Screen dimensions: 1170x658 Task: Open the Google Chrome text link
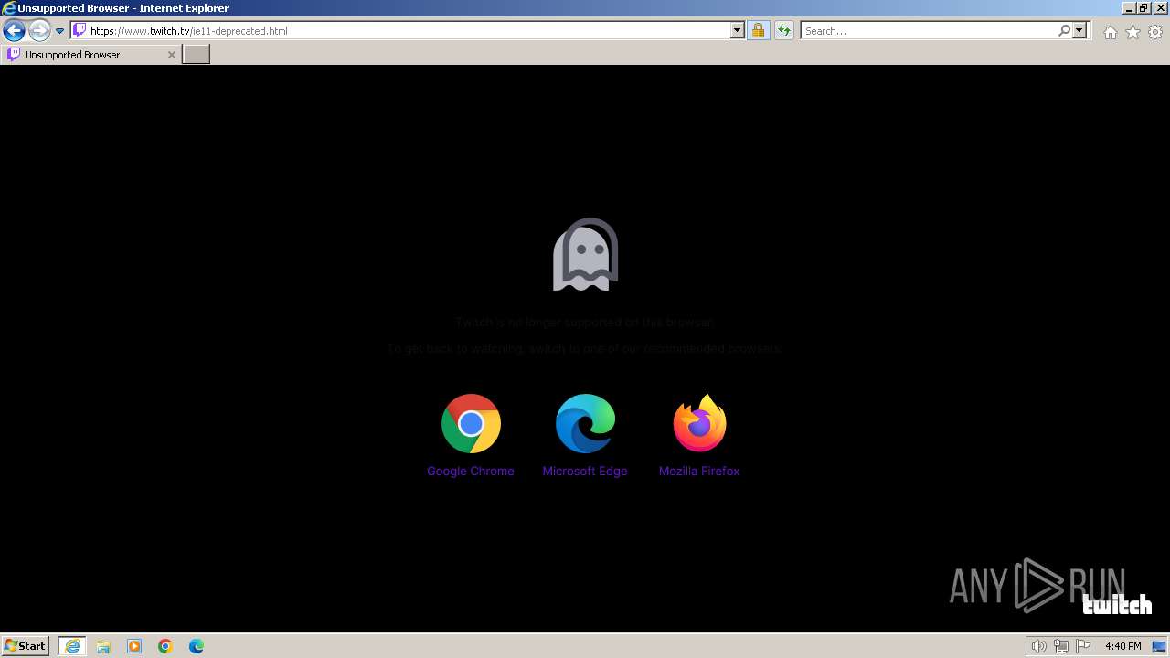471,471
